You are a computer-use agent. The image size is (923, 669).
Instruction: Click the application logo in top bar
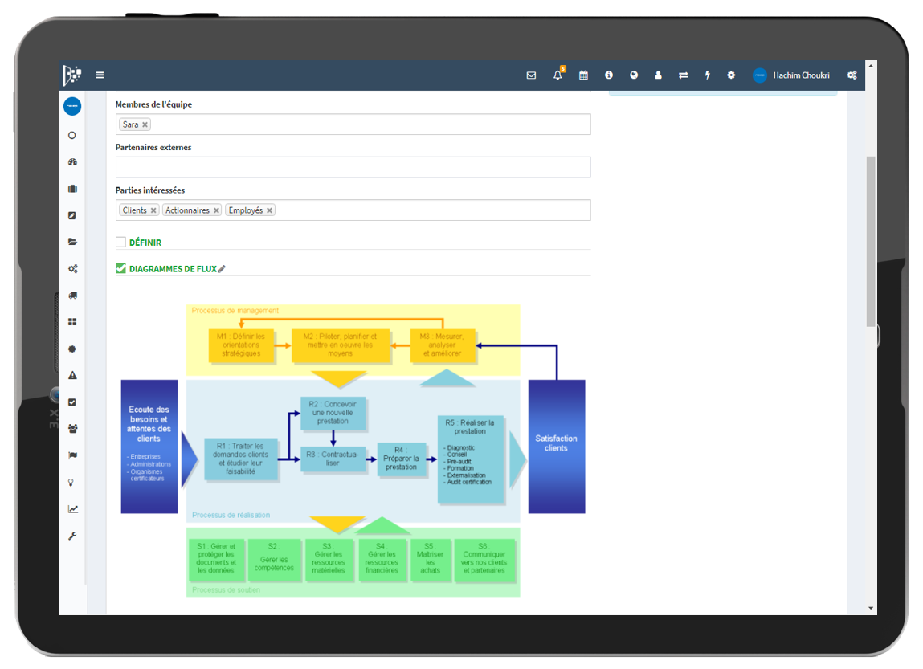[71, 75]
